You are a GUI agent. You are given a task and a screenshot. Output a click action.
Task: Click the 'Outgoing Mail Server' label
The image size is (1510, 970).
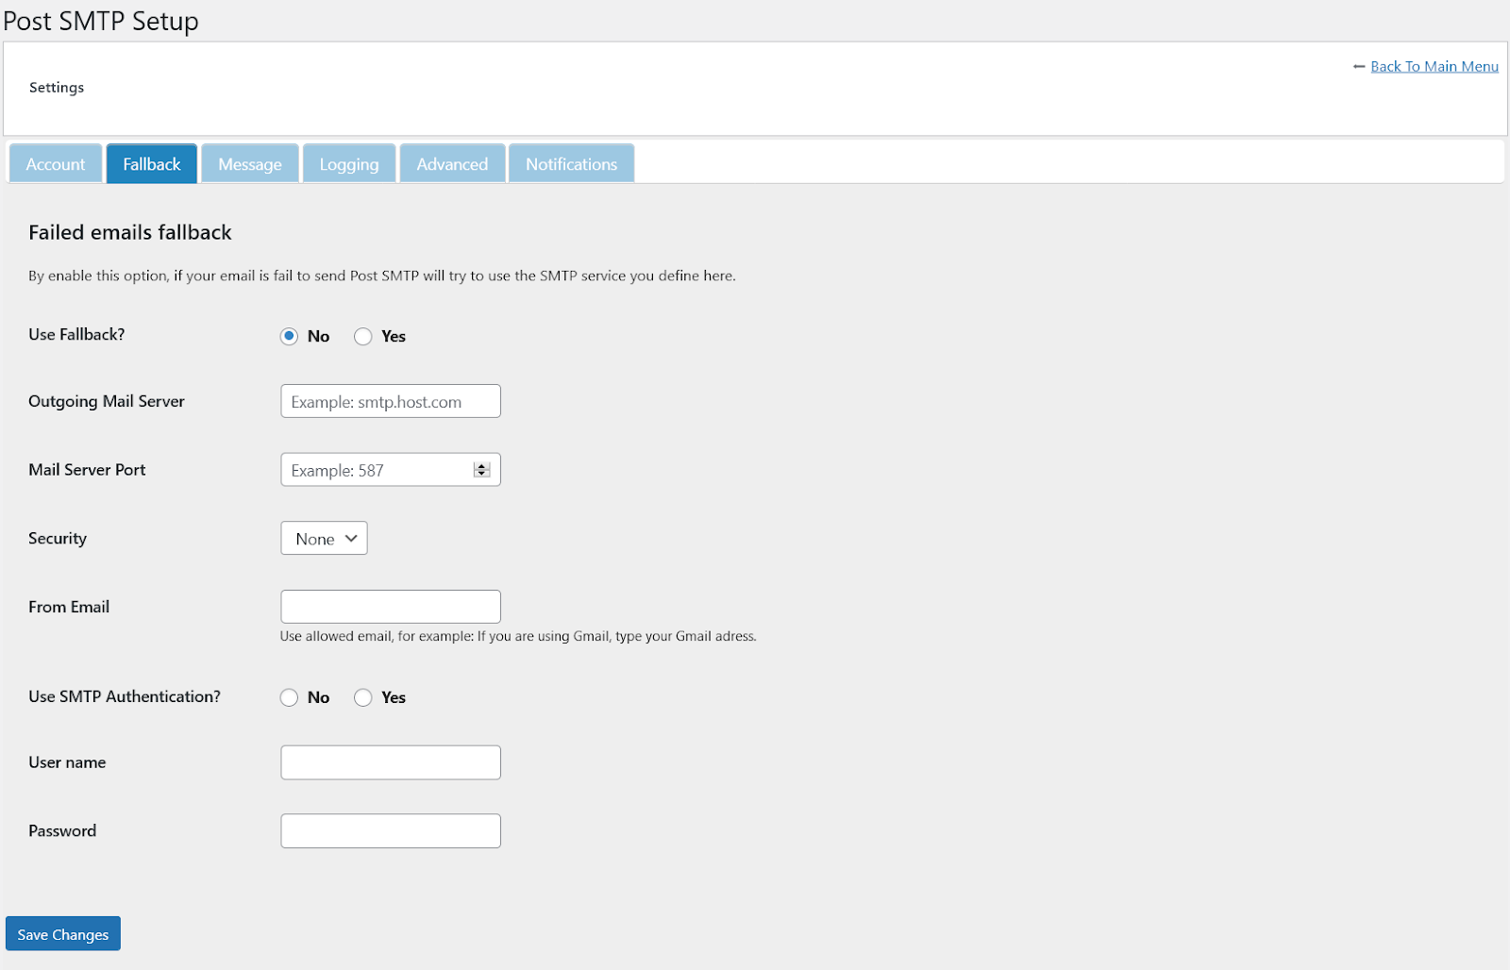107,401
